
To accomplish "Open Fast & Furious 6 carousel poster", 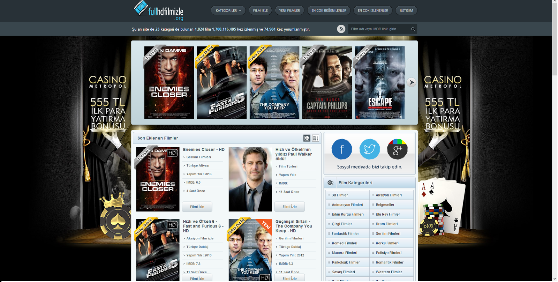I will pos(222,83).
